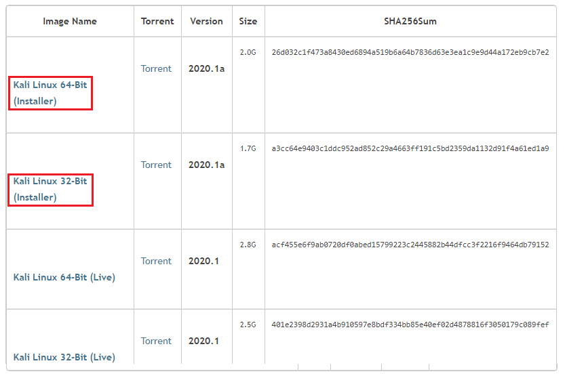Select SHA256 hash starting with acf455e6
The height and width of the screenshot is (376, 565).
(x=410, y=245)
